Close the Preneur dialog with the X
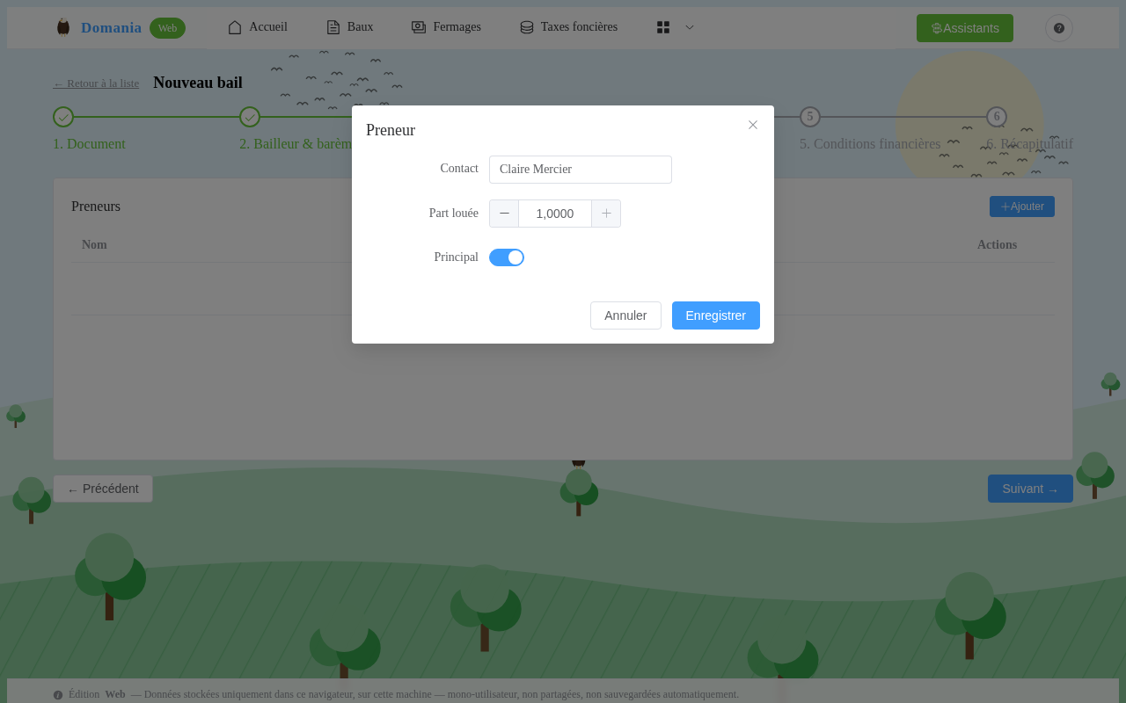This screenshot has height=703, width=1126. [753, 125]
